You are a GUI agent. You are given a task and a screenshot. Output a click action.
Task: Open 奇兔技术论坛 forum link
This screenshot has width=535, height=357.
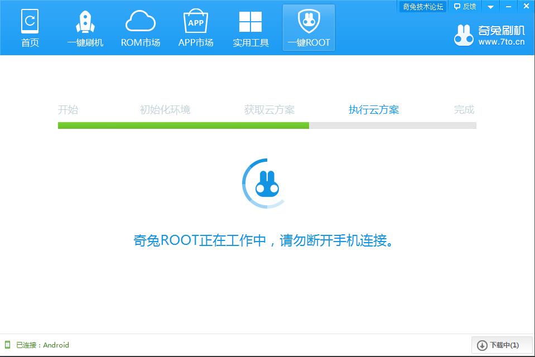(423, 7)
